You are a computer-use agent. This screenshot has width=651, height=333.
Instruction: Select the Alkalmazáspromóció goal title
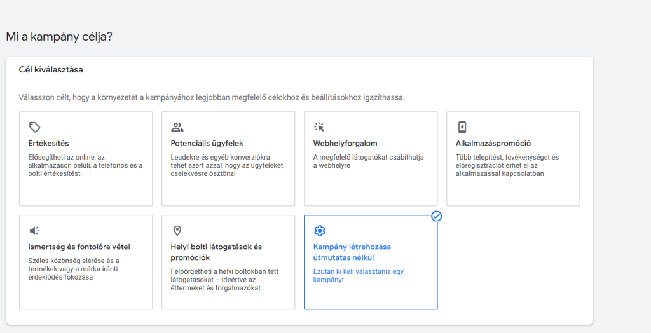click(493, 144)
